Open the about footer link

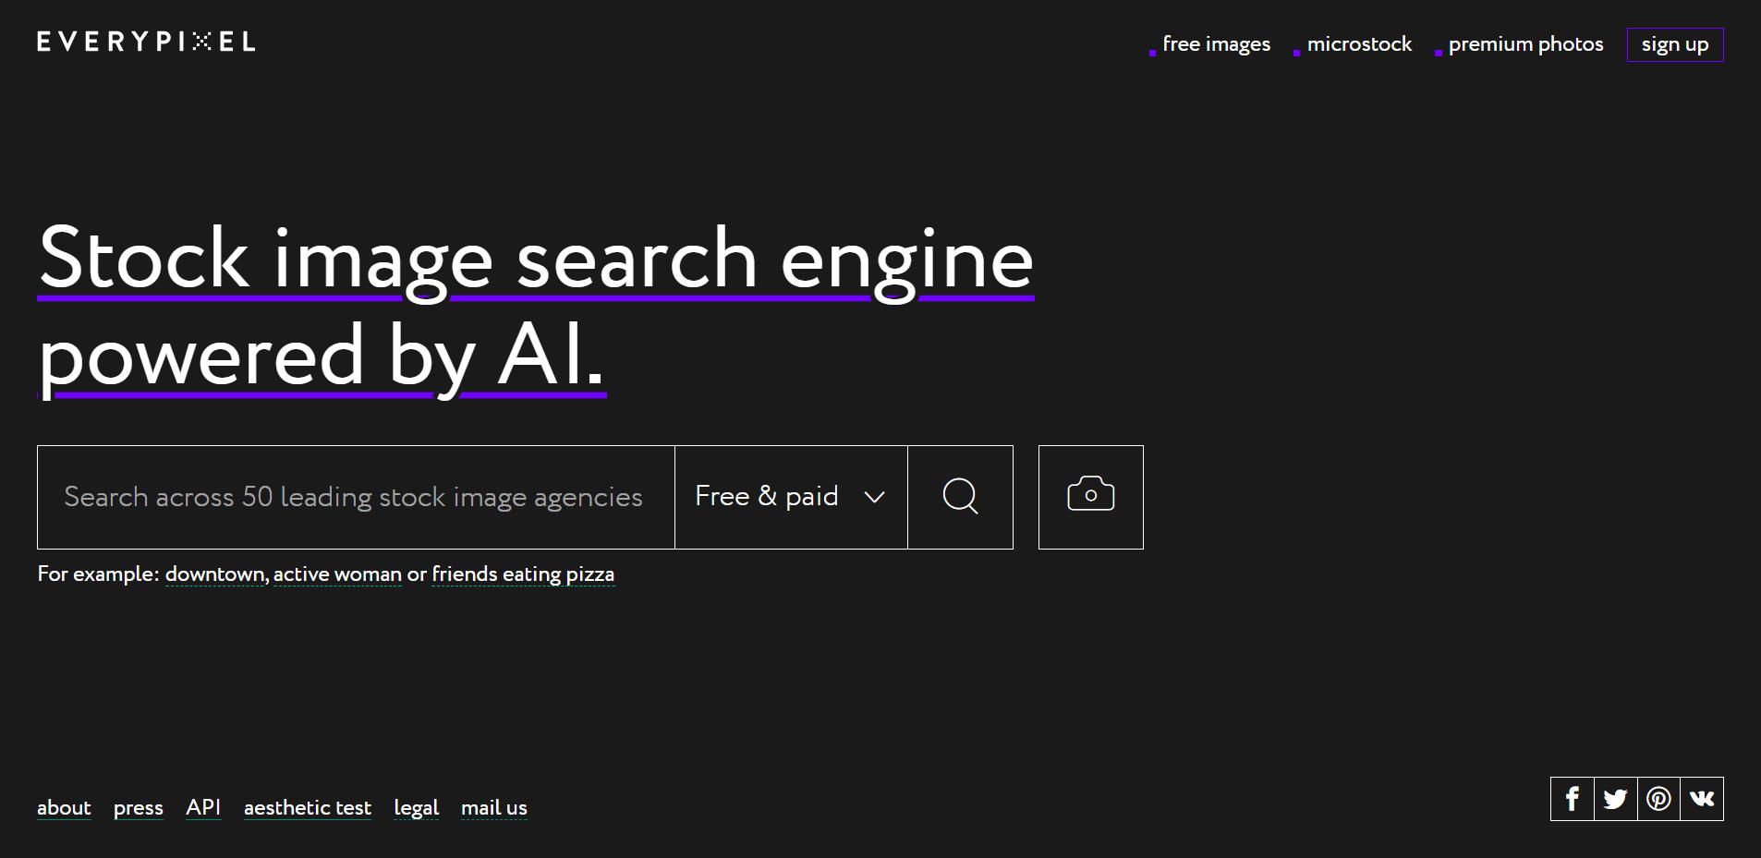pos(64,808)
